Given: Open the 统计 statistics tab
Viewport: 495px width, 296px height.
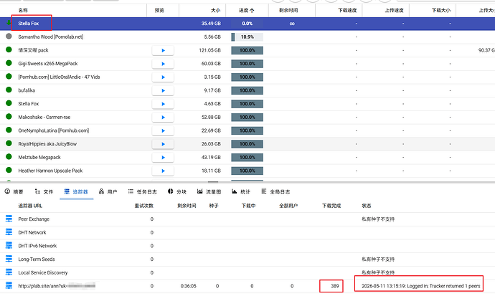Looking at the screenshot, I should click(x=241, y=191).
